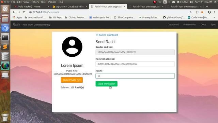
Task: Click the user avatar image
Action: pos(72,47)
